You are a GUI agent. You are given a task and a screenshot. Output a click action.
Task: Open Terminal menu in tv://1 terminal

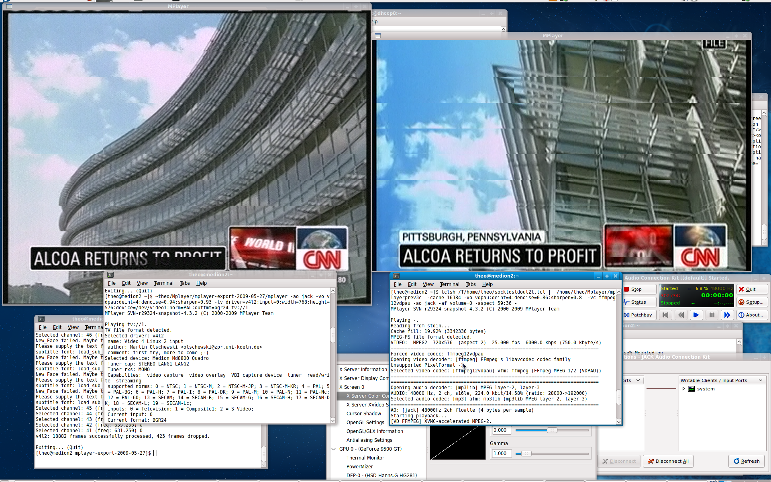click(x=164, y=283)
